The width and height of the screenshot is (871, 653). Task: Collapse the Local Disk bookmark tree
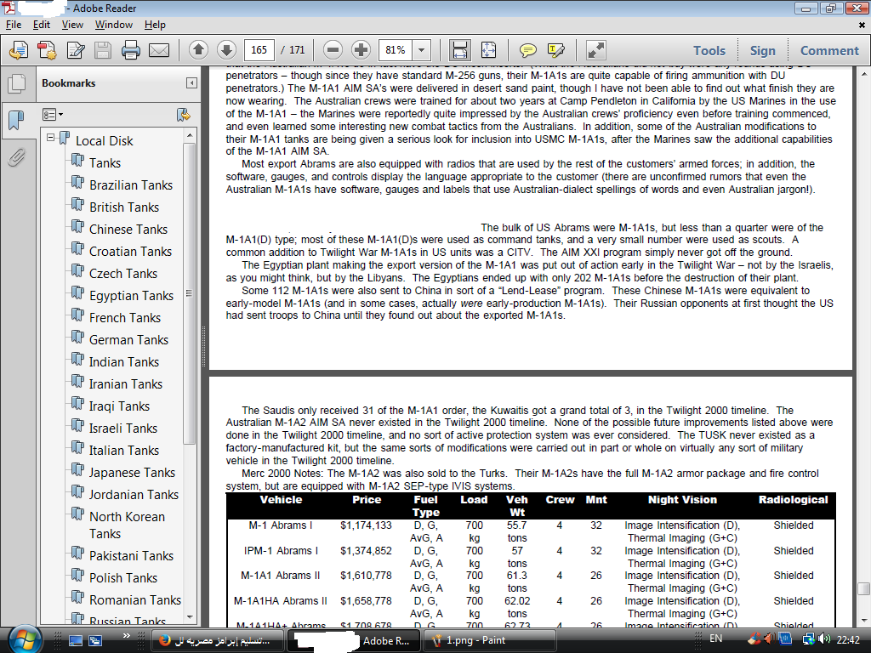50,137
